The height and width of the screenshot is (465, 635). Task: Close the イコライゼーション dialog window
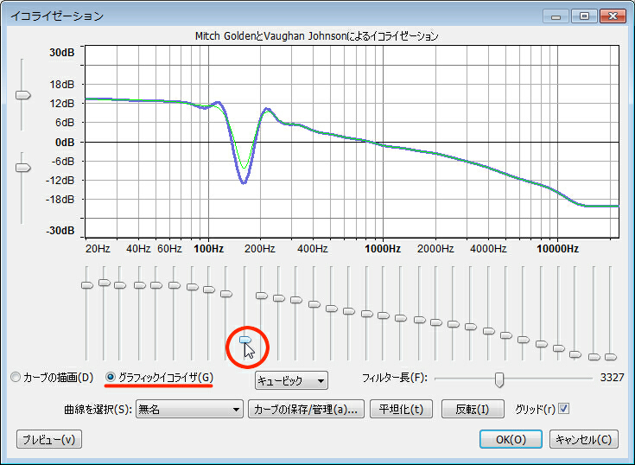613,16
